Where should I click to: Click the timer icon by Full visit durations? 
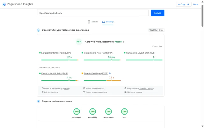(42, 92)
